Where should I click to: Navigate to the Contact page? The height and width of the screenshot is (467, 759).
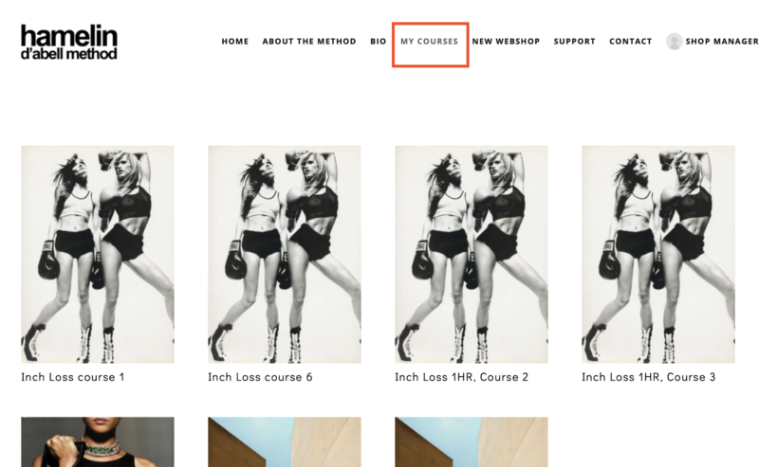(x=630, y=42)
